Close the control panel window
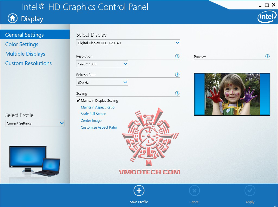This screenshot has width=278, height=207. (x=274, y=5)
